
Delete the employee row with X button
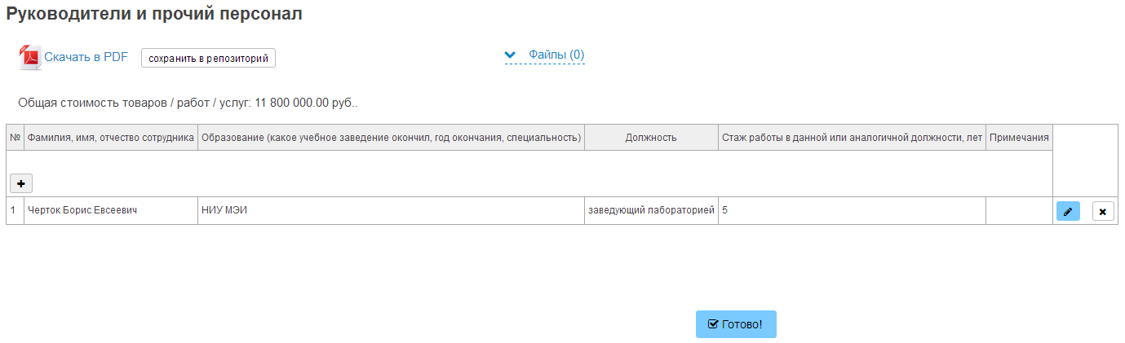[x=1103, y=212]
